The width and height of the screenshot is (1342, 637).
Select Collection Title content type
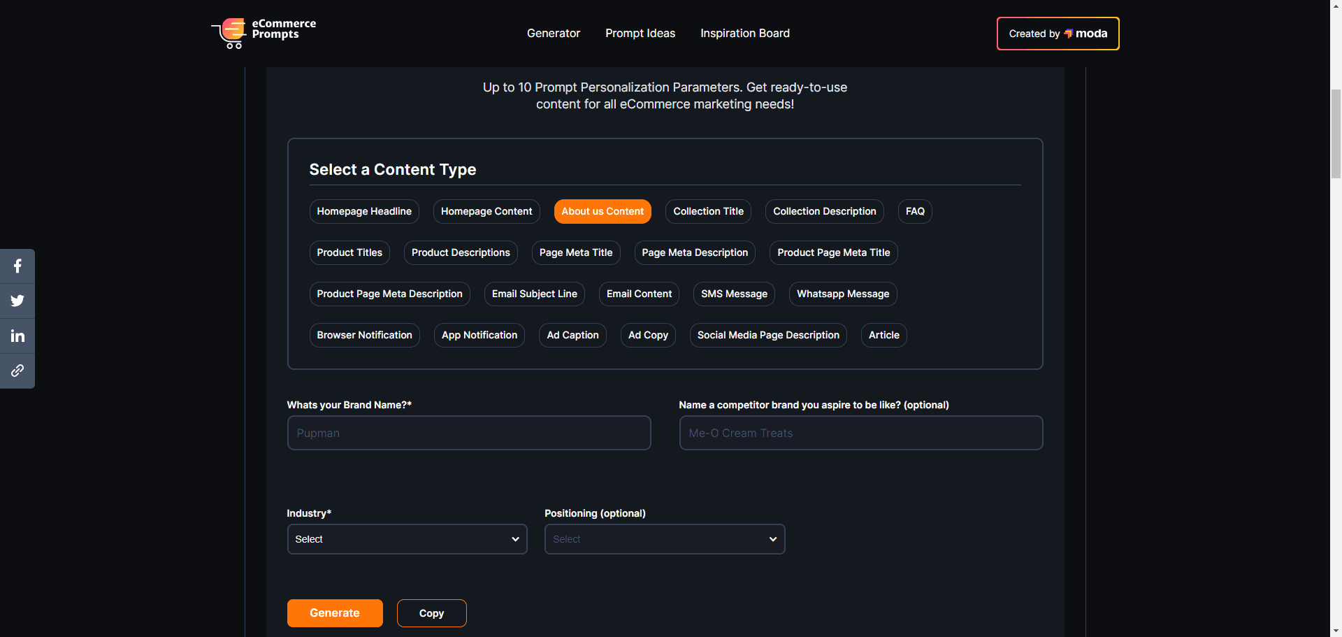click(x=708, y=211)
